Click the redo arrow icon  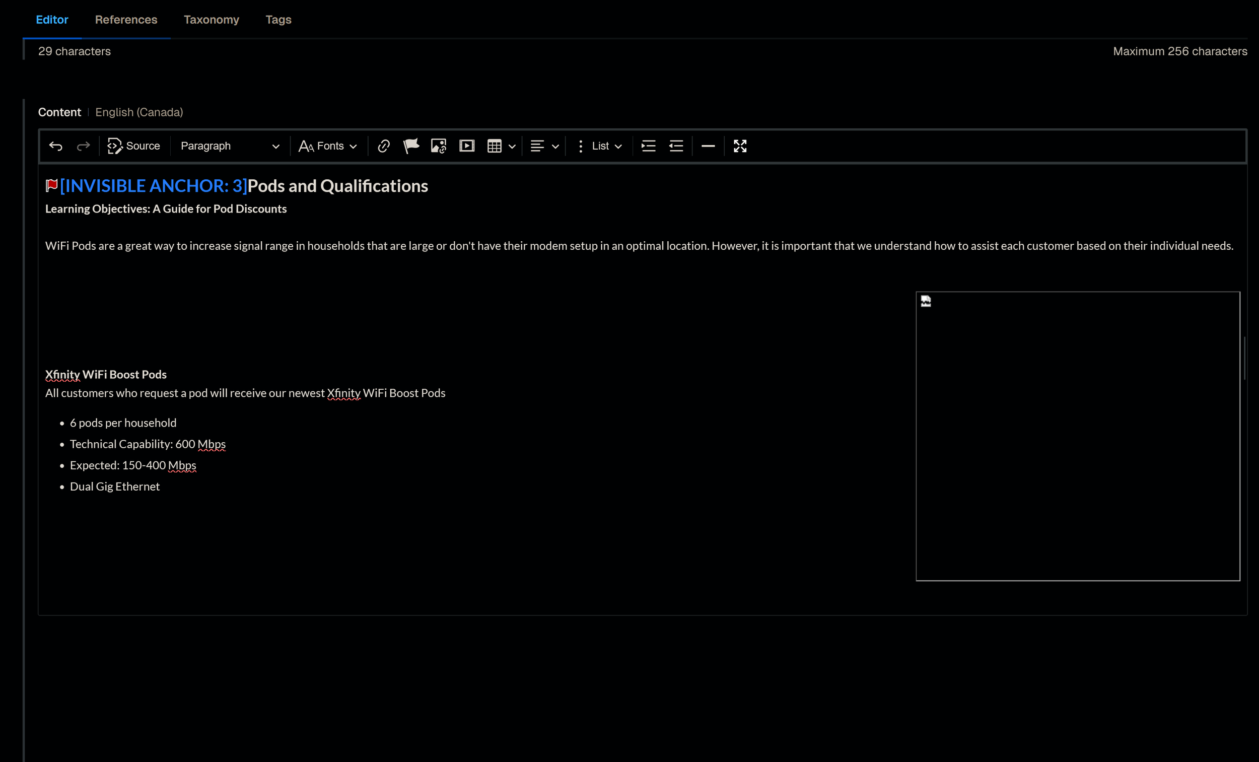[83, 146]
